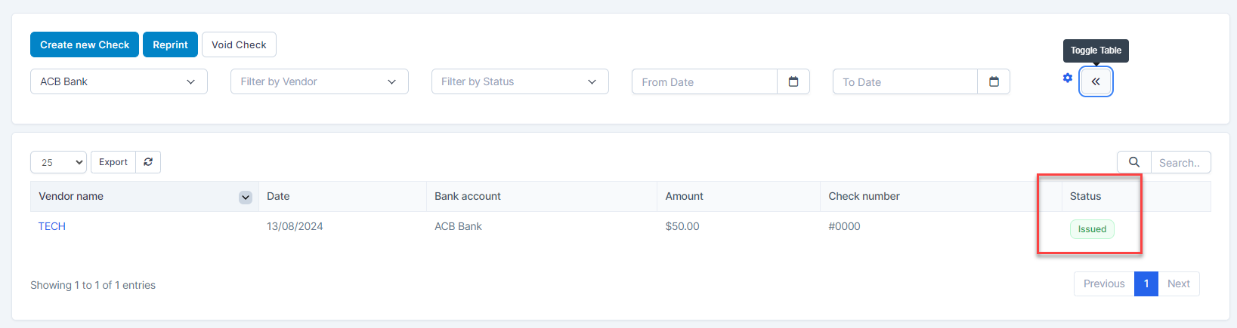Open the Filter by Vendor dropdown

[319, 81]
